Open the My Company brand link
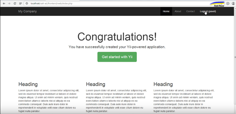Screen dimensions: 236x114 (x=28, y=11)
